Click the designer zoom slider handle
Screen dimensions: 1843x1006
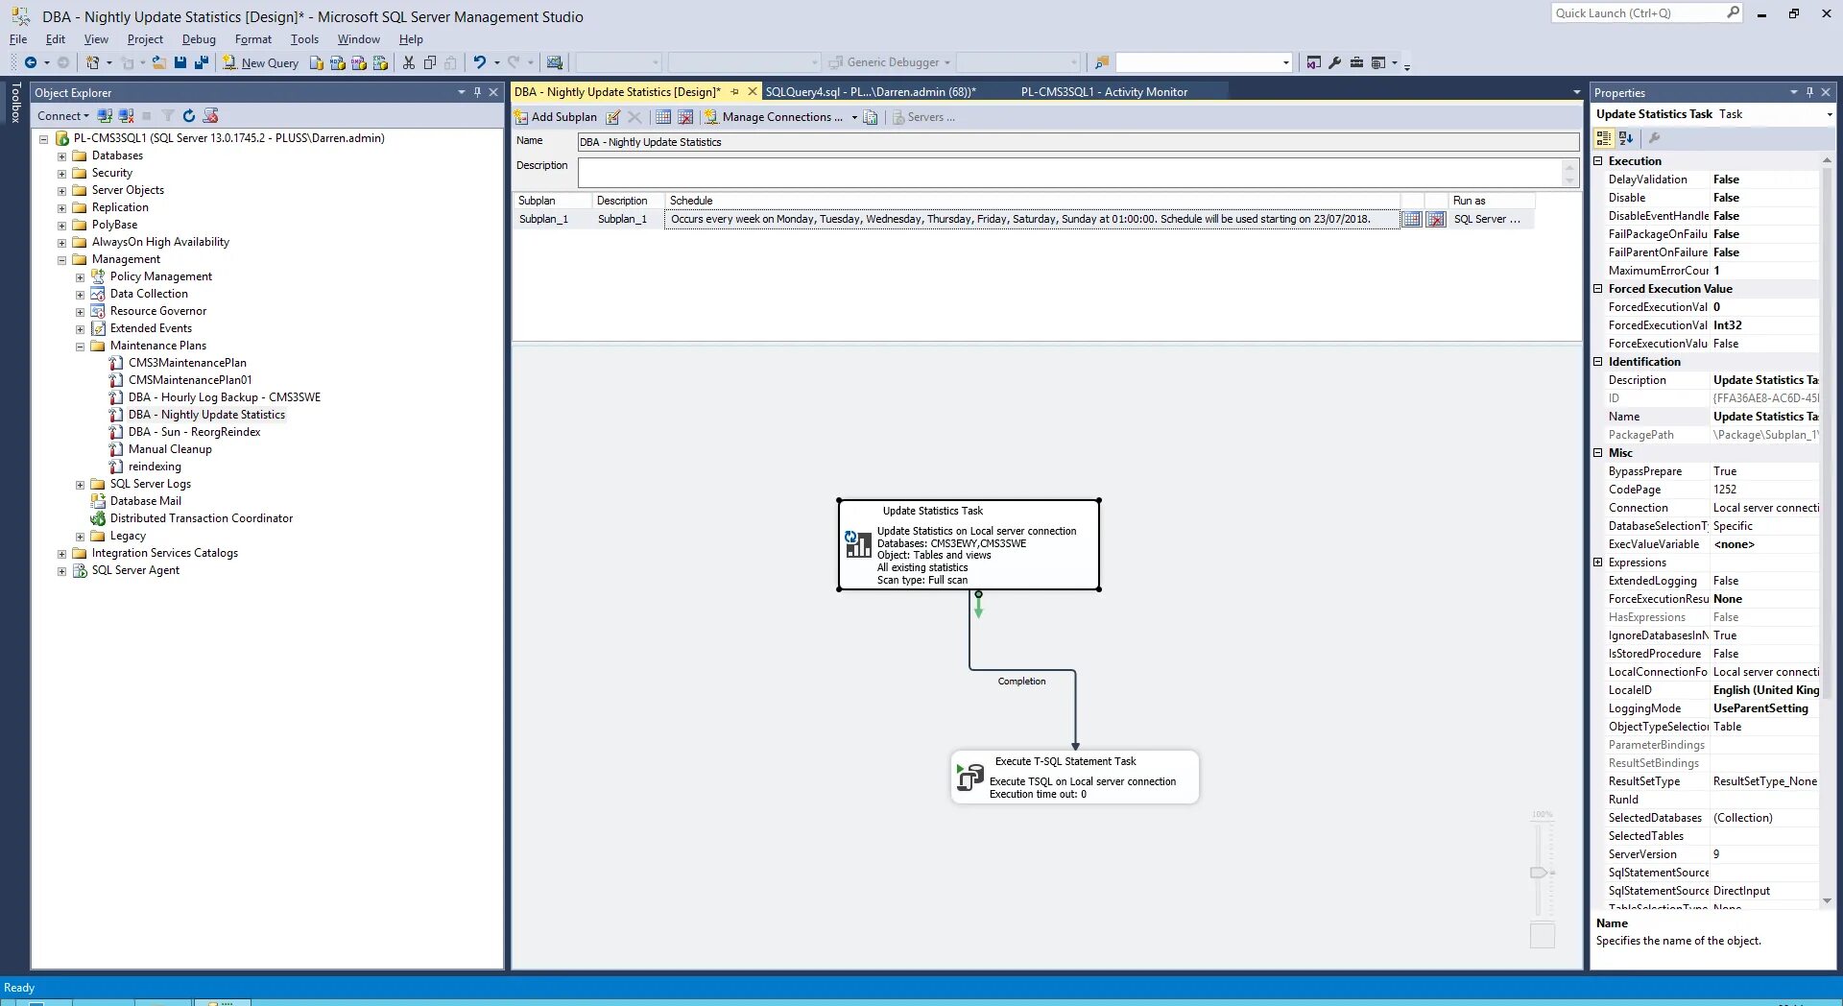point(1539,873)
